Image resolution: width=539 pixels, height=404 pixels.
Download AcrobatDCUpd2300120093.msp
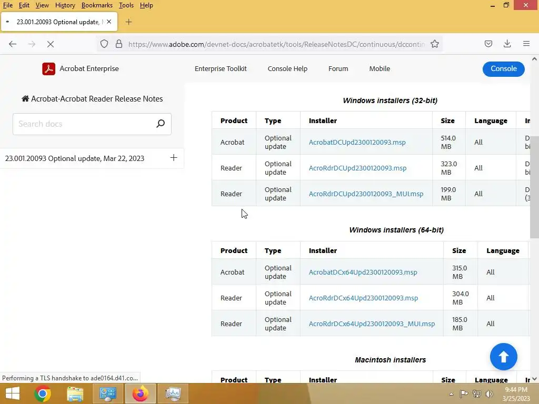(357, 142)
